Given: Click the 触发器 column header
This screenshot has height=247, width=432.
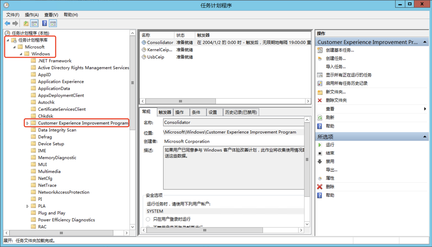Looking at the screenshot, I should pos(253,35).
